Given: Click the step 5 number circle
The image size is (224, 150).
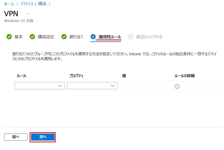Looking at the screenshot, I should click(130, 37).
